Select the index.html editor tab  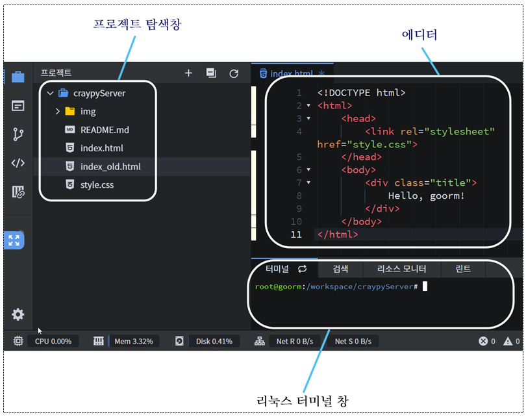(x=292, y=73)
